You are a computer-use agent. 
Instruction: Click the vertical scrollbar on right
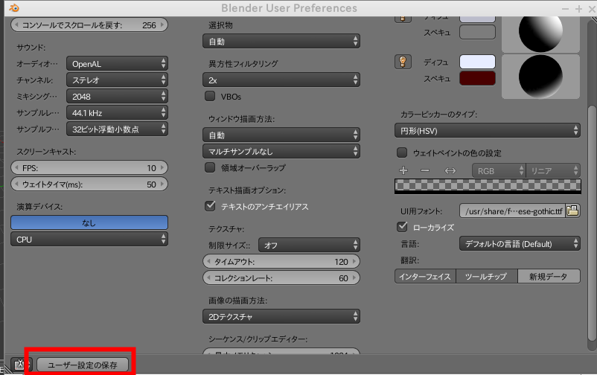591,222
